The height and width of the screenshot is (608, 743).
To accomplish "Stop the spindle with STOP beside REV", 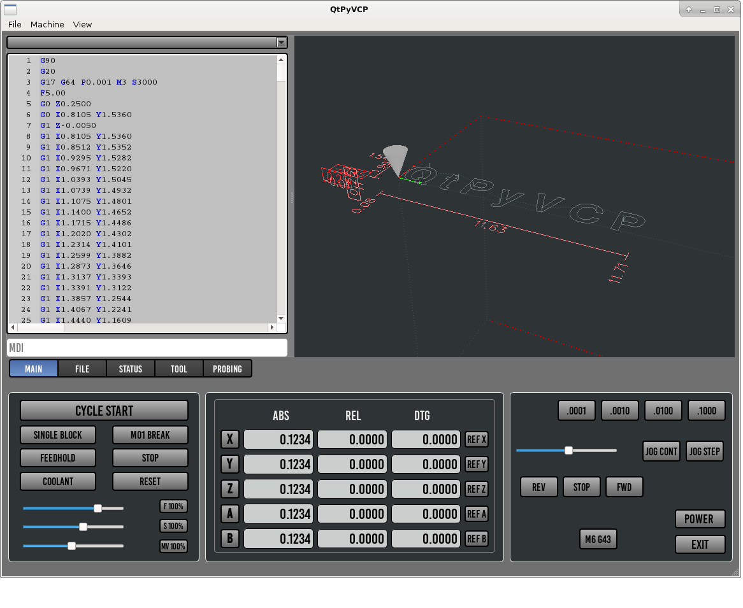I will pos(581,487).
